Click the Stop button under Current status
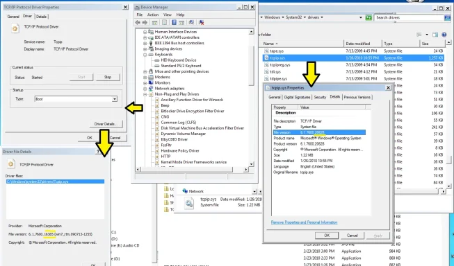This screenshot has height=266, width=454. coord(108,78)
